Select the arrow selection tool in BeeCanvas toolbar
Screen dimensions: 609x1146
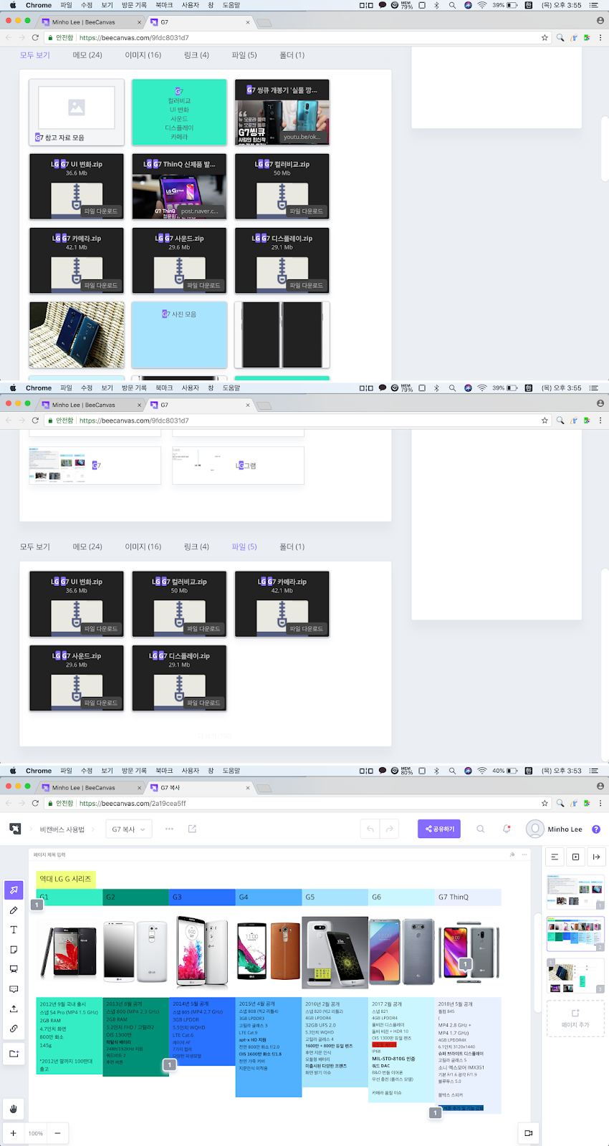pos(14,890)
